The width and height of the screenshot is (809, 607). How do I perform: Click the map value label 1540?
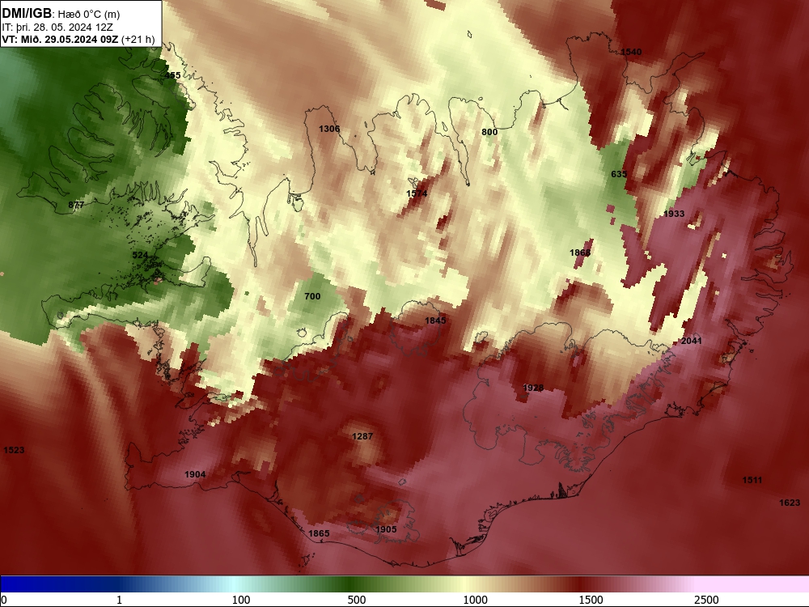click(x=631, y=52)
